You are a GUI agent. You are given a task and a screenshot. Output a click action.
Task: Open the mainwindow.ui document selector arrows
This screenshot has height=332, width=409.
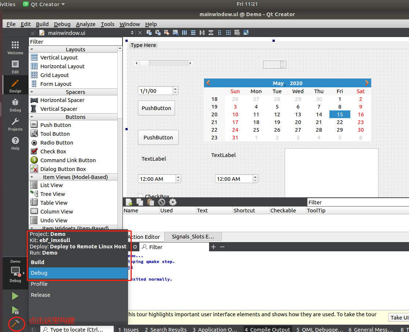[x=132, y=33]
